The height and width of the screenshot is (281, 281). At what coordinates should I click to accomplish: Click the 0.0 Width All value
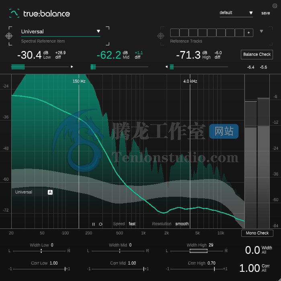[x=252, y=250]
